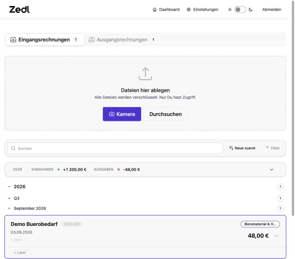Click the Ausgangsrechnungen outbox tray icon
Screen dimensions: 295x259
[92, 40]
